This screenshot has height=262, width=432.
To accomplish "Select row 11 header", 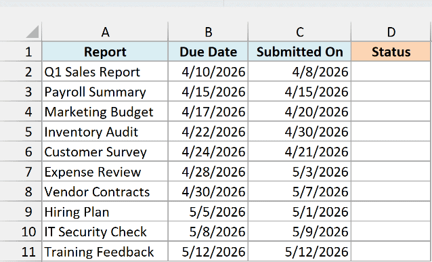I will (x=21, y=252).
